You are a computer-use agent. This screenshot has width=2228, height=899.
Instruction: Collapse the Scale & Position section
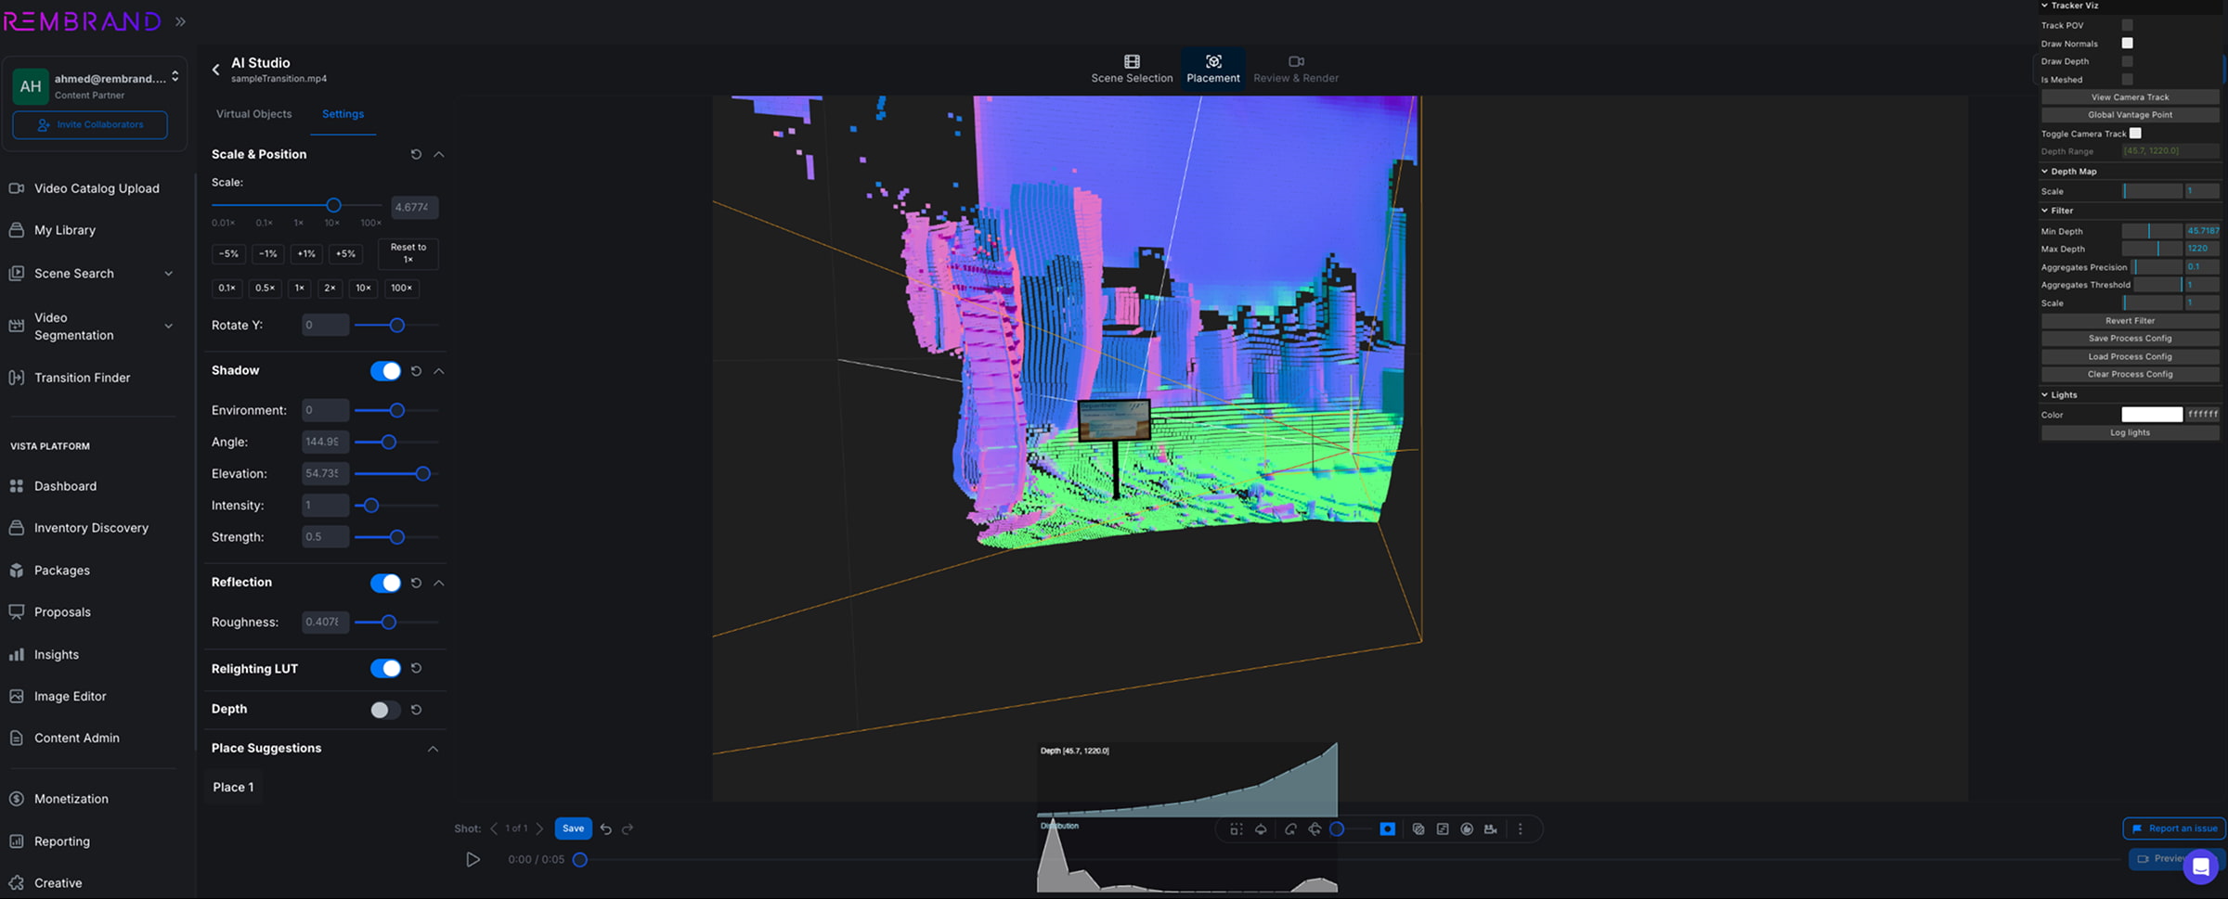[437, 154]
